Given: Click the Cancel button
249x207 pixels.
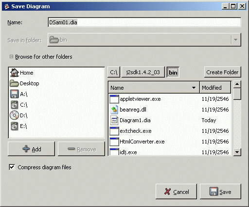Looking at the screenshot, I should pos(176,191).
